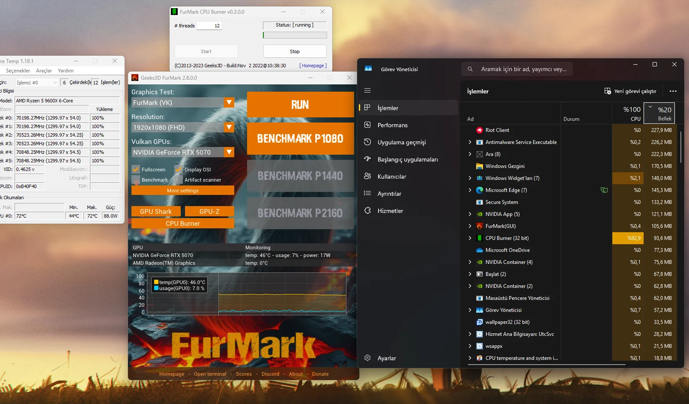Viewport: 689px width, 404px height.
Task: Click the efficiency mode leaf icon for Edge
Action: click(604, 190)
